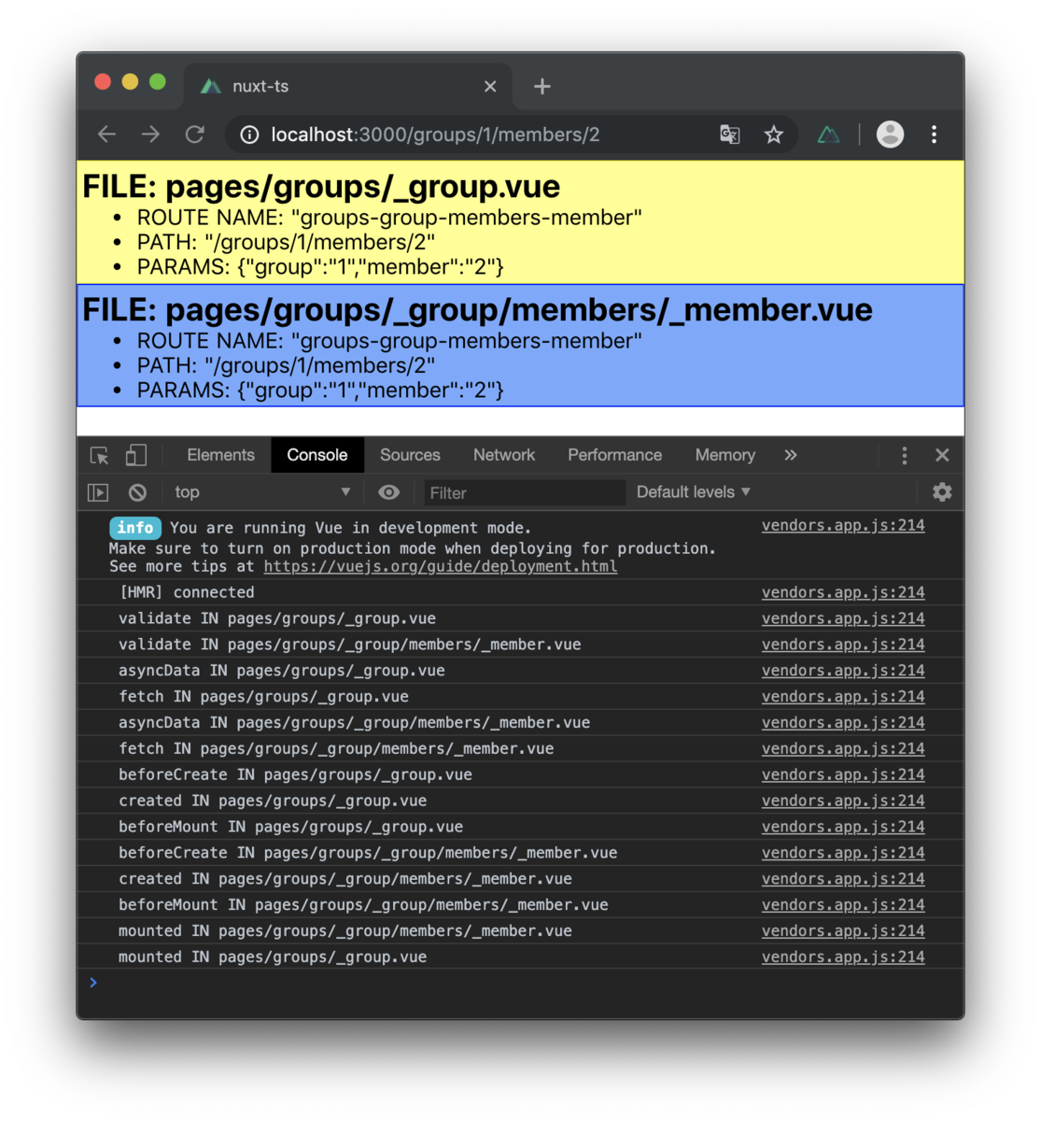Select the Console tab
Screen dimensions: 1041x1121
(317, 455)
